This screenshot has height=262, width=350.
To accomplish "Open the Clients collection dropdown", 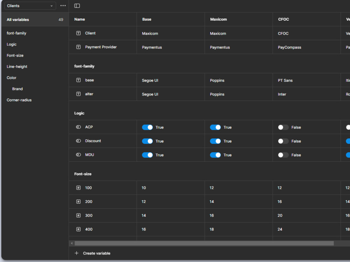I will pos(30,6).
